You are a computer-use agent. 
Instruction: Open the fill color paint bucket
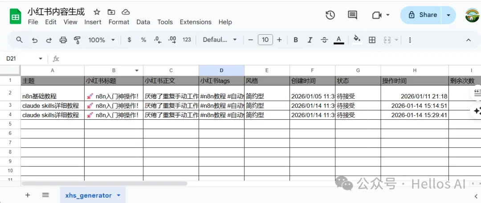[357, 40]
